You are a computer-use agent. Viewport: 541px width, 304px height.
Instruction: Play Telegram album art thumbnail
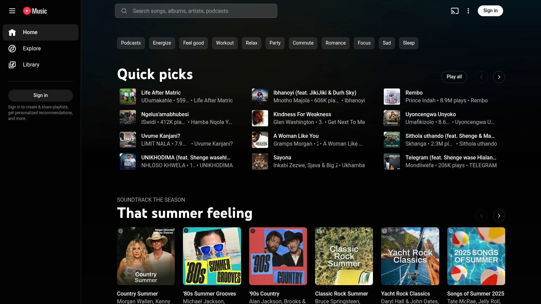pos(392,161)
